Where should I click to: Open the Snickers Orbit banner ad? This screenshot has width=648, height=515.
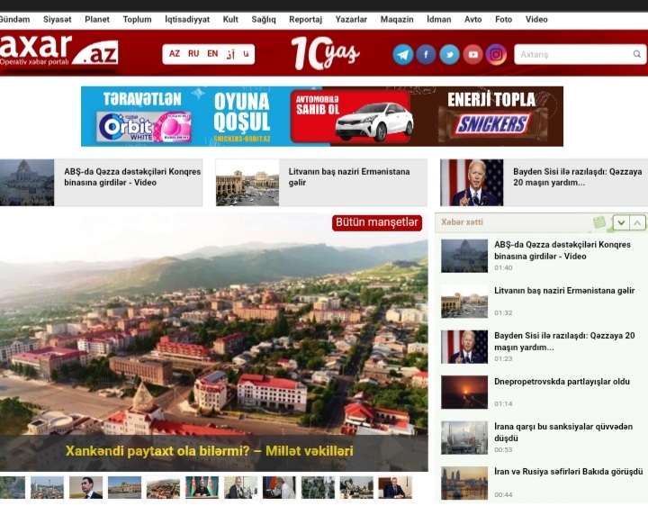321,116
